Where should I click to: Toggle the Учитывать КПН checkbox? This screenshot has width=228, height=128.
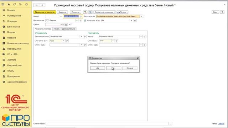coord(85,21)
